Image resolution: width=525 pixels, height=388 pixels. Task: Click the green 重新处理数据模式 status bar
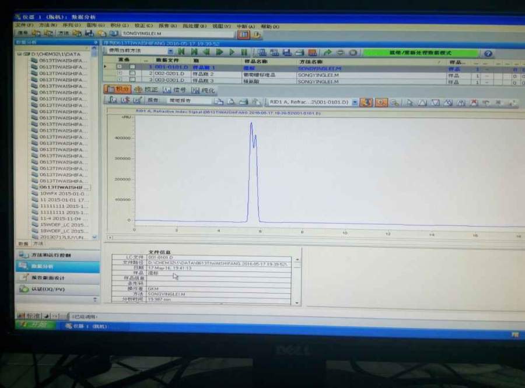pos(421,53)
